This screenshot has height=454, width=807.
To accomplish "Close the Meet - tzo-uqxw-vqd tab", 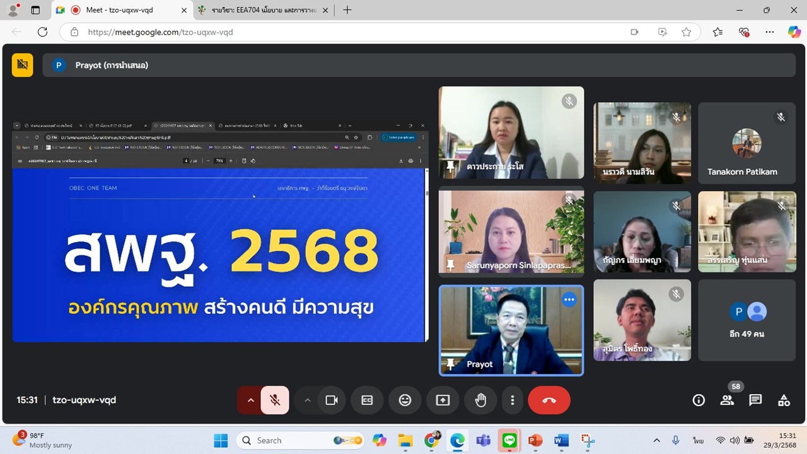I will [x=184, y=10].
